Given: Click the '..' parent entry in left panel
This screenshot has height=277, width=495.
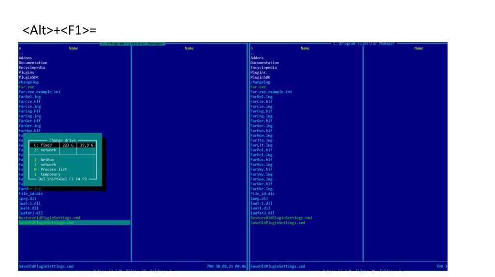Looking at the screenshot, I should point(21,53).
